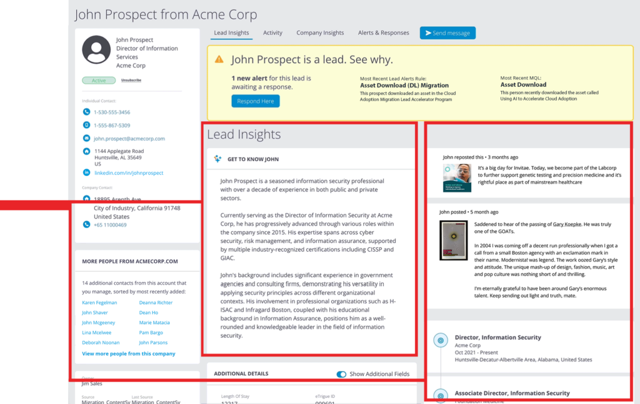This screenshot has height=404, width=640.
Task: Click View more people from this company
Action: [129, 354]
